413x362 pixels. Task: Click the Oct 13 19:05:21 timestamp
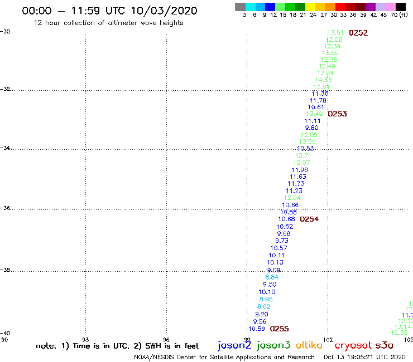(364, 357)
